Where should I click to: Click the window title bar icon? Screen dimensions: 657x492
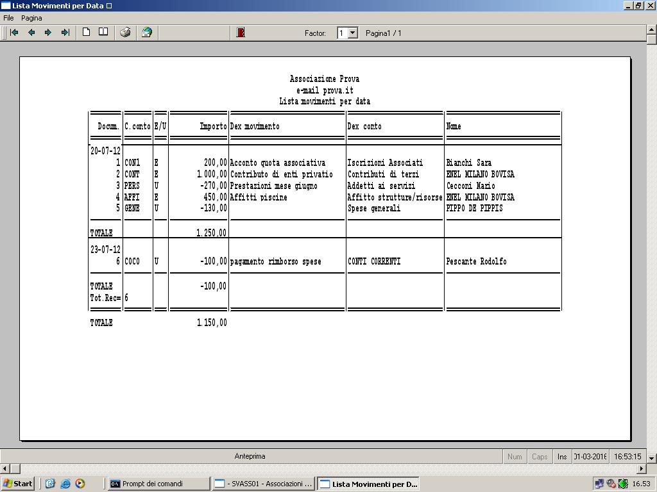coord(5,5)
